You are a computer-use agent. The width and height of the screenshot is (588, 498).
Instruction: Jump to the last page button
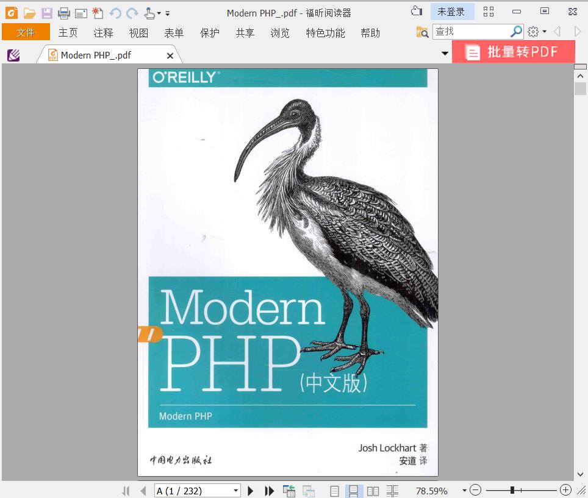(x=269, y=491)
